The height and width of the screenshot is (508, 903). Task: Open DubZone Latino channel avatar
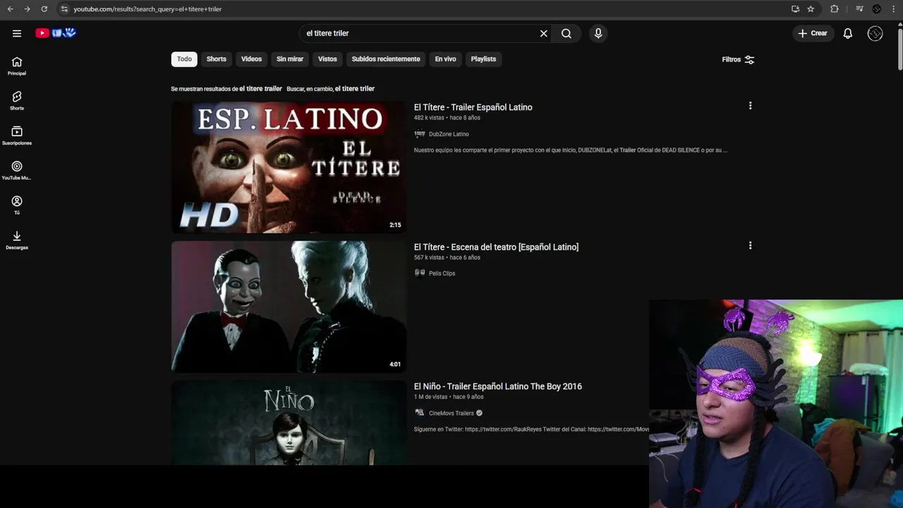coord(420,134)
